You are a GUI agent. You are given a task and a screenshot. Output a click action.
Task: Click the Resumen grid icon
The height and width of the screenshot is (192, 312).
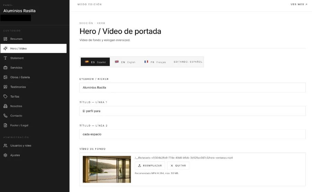tap(5, 39)
